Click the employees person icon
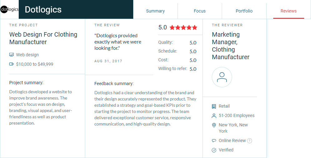311x158 pixels. [x=214, y=116]
